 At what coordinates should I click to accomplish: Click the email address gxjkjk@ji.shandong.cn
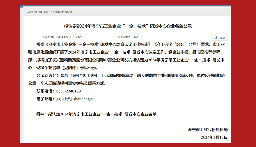pyautogui.click(x=75, y=99)
